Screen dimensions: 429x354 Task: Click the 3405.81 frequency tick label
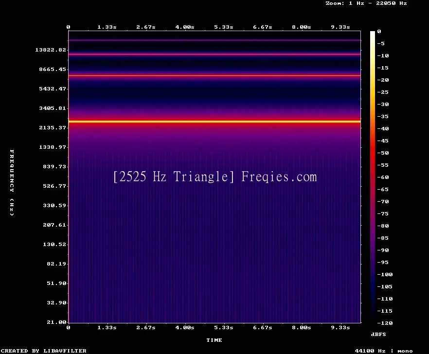[x=53, y=108]
